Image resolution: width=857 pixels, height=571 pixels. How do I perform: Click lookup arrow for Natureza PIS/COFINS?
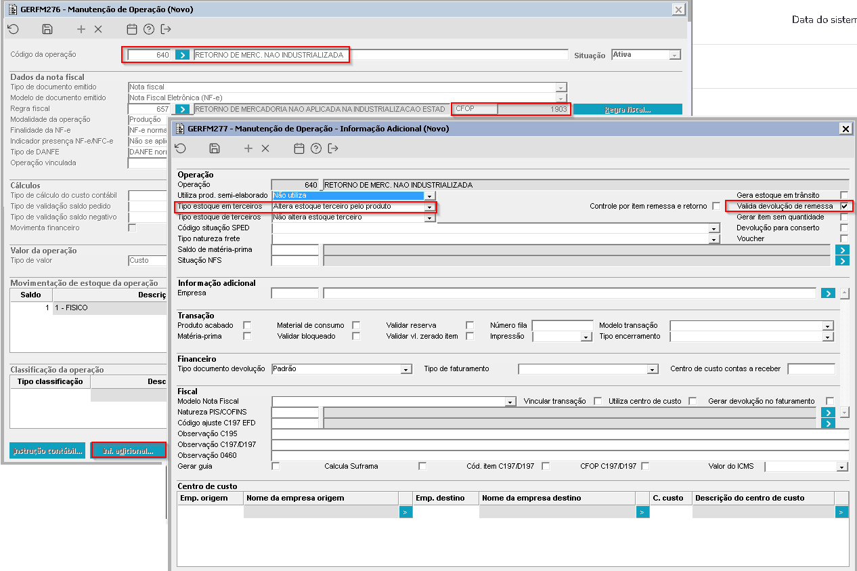click(827, 413)
